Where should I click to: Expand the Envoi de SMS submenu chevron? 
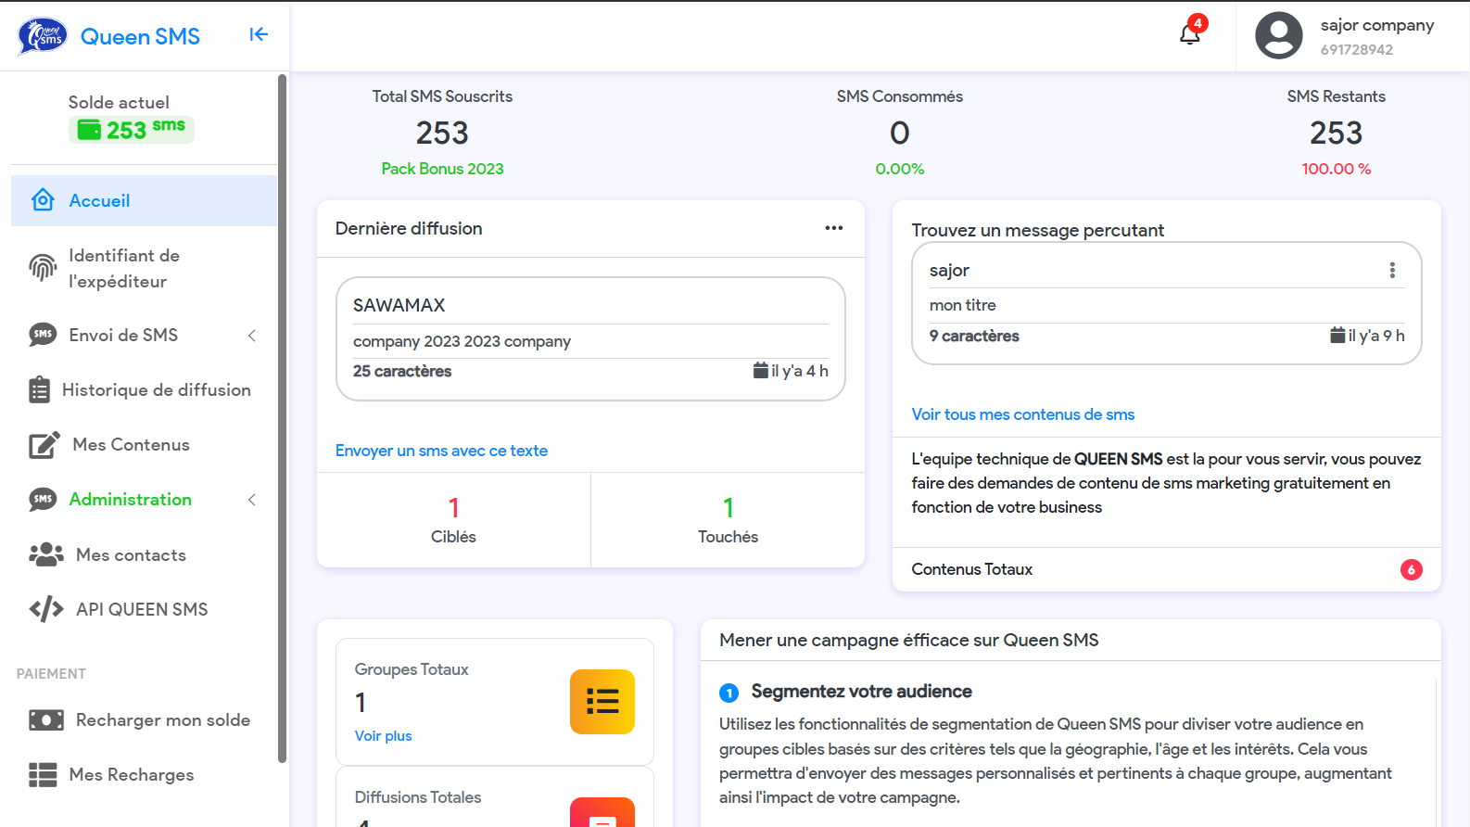[x=252, y=336]
